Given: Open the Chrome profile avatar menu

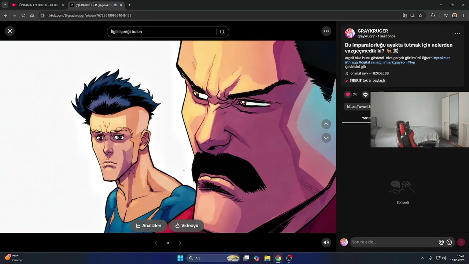Looking at the screenshot, I should click(x=455, y=15).
